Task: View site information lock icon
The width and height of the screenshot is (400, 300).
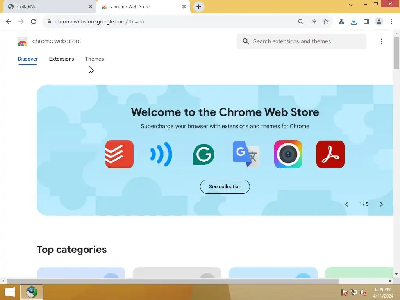Action: tap(49, 22)
